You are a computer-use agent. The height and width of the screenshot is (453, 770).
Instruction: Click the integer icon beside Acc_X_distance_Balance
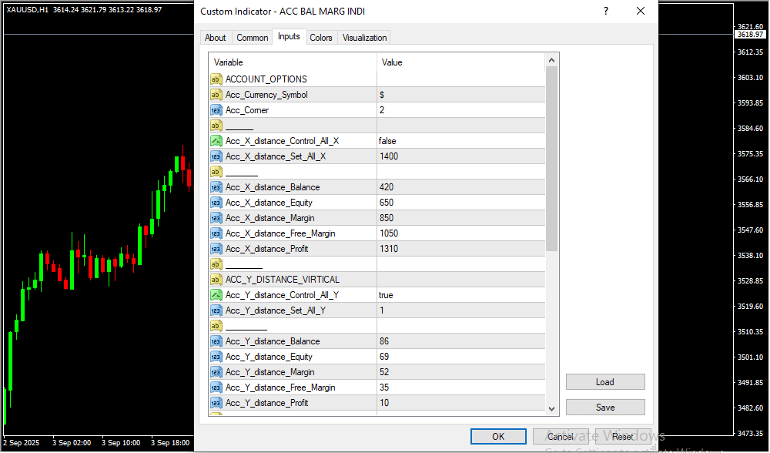pos(216,187)
